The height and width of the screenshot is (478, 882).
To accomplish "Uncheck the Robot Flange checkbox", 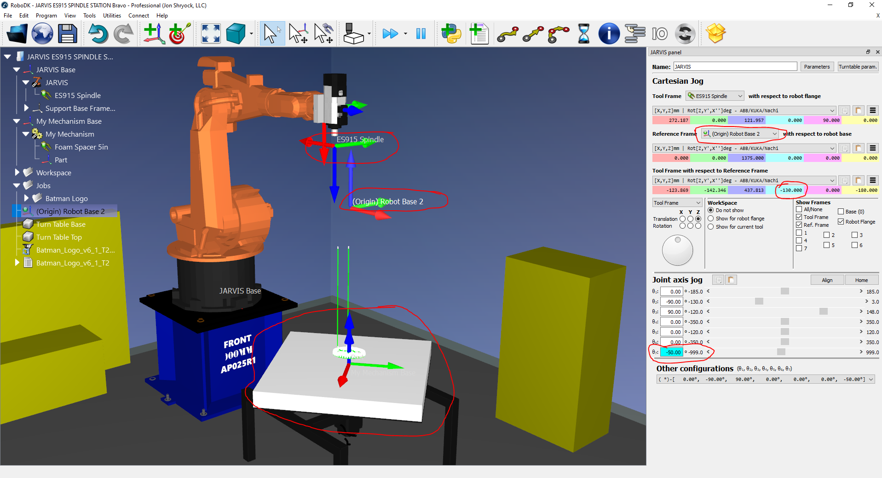I will [841, 222].
